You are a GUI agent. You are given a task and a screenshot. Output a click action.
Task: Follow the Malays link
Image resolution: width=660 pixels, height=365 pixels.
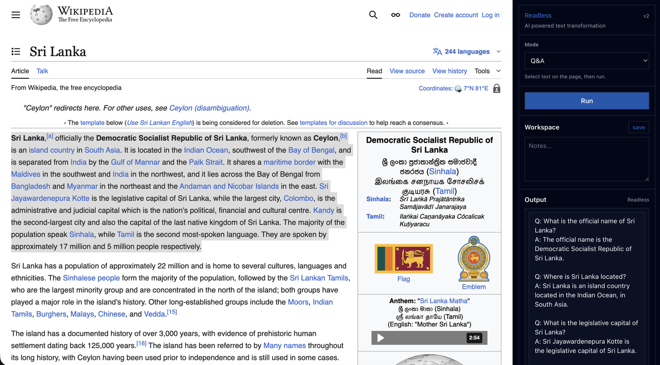click(x=82, y=314)
